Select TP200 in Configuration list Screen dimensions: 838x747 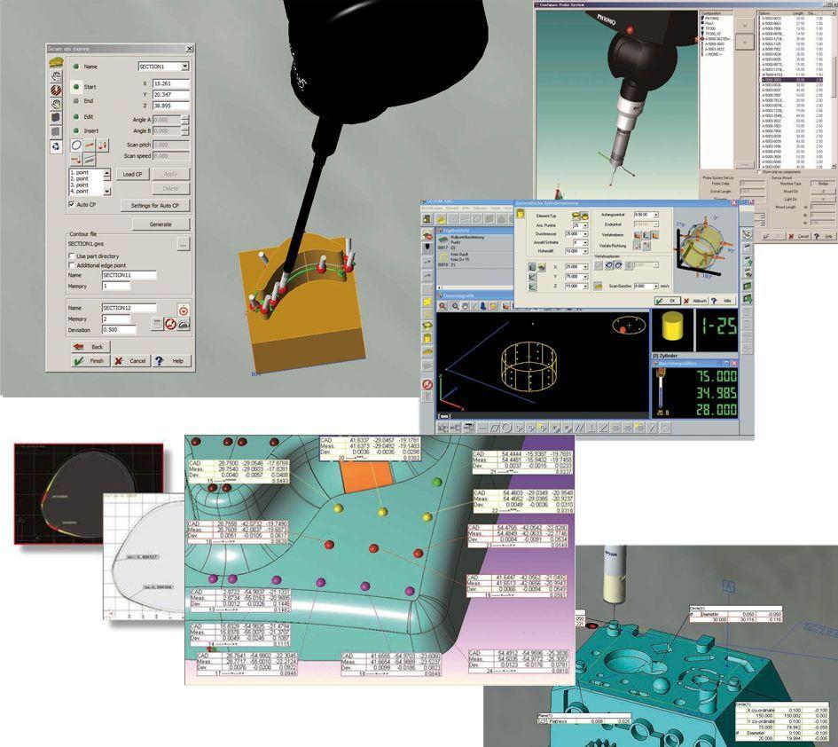coord(712,28)
